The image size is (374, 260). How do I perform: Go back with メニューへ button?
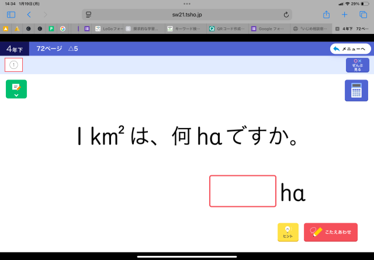coord(349,49)
